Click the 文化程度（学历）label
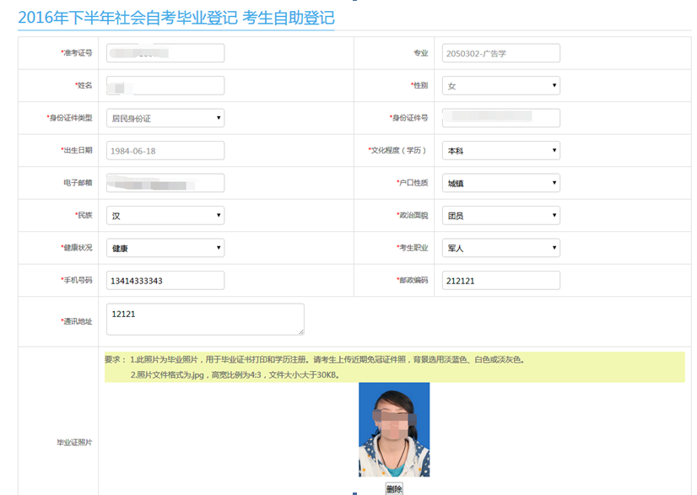 [397, 150]
